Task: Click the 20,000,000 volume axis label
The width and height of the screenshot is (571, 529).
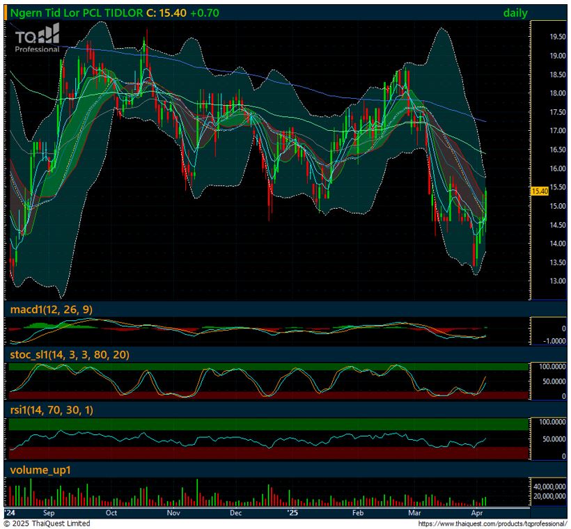Action: [549, 496]
